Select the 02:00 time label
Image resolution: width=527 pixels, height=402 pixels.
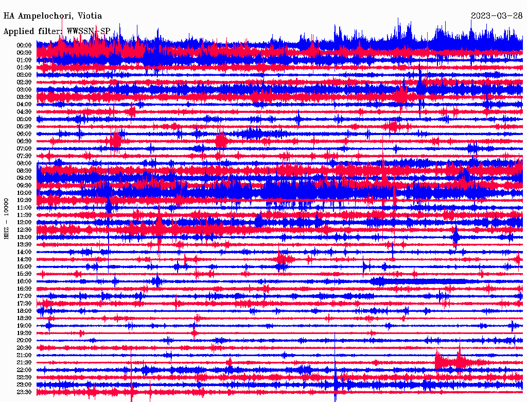tap(24, 75)
